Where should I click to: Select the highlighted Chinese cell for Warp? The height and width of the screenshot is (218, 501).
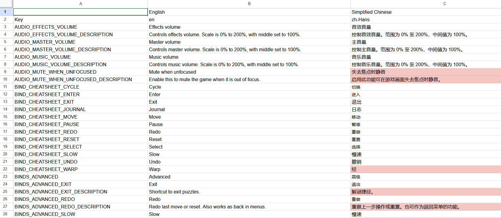pos(425,169)
